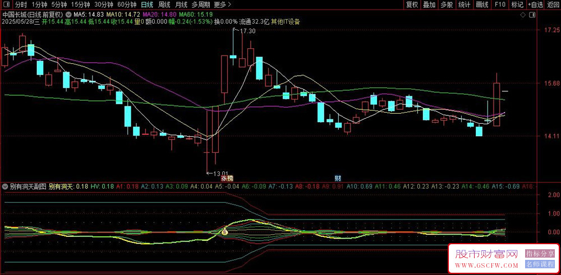
Task: Select the 周线 weekly chart tab
Action: [x=164, y=4]
